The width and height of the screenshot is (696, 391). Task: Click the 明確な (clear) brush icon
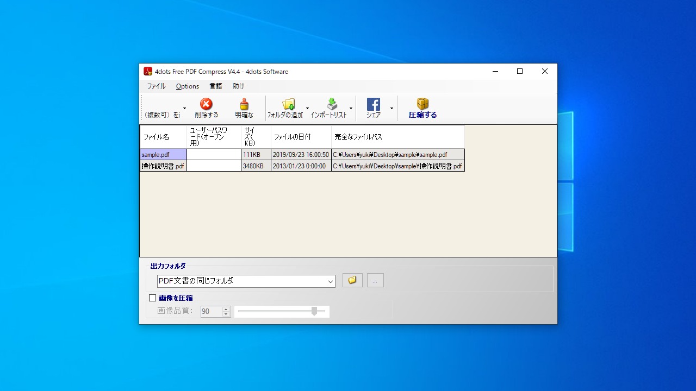(x=244, y=104)
